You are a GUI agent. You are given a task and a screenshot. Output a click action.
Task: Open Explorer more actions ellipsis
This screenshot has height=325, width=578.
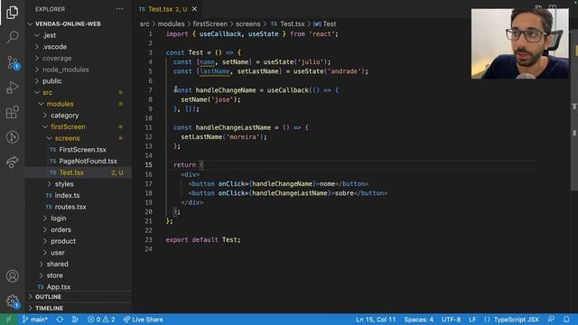(x=120, y=9)
